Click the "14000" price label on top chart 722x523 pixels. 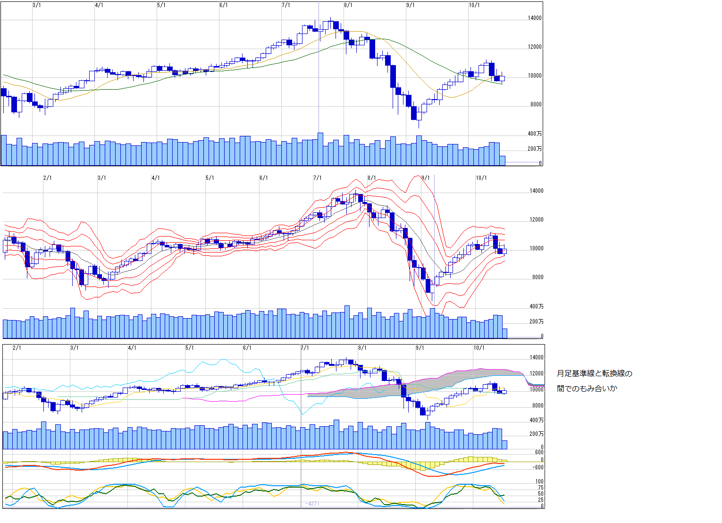click(535, 18)
